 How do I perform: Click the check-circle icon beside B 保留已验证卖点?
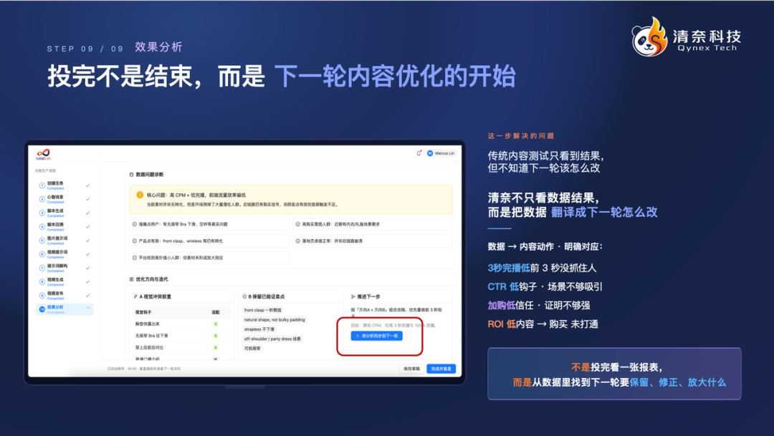click(x=244, y=296)
